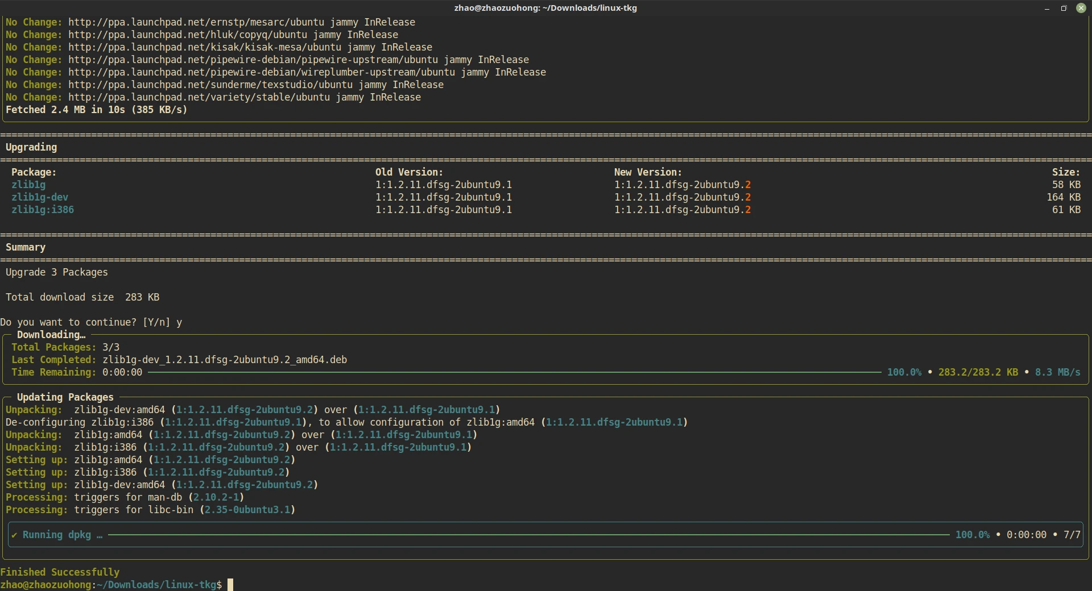This screenshot has width=1092, height=591.
Task: Click the zlib1g:i386 package name in table
Action: (43, 210)
